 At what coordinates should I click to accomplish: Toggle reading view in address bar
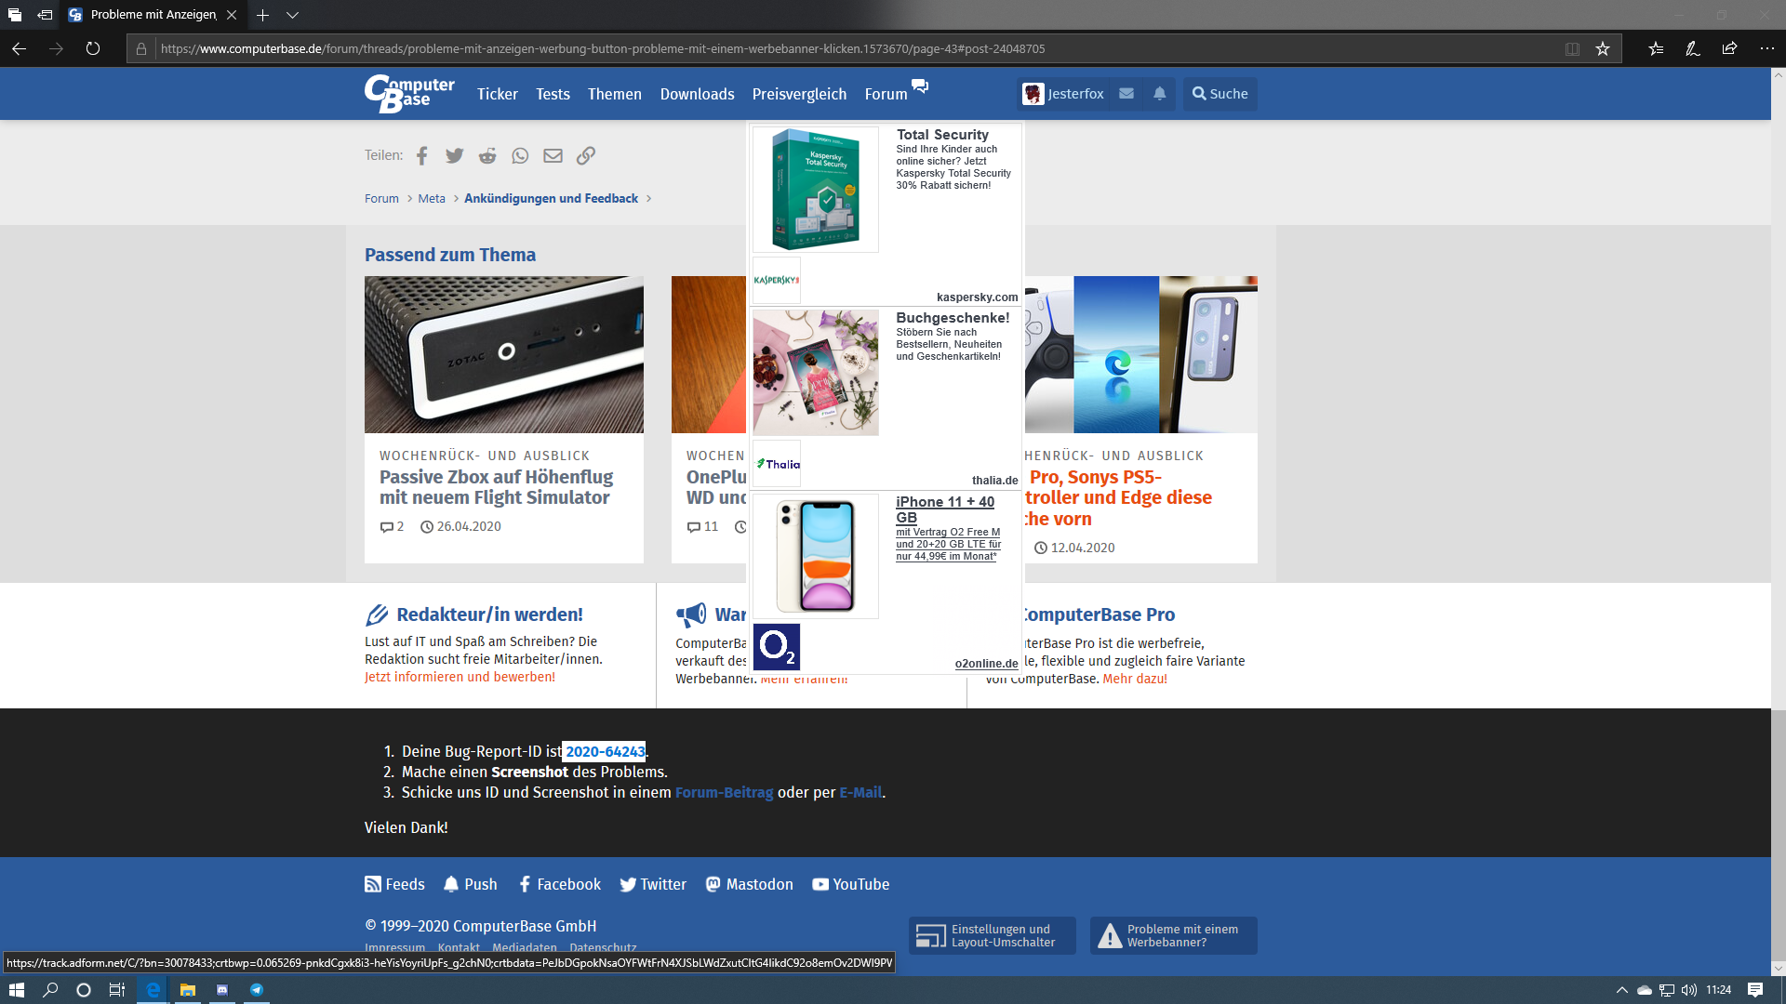click(x=1572, y=49)
